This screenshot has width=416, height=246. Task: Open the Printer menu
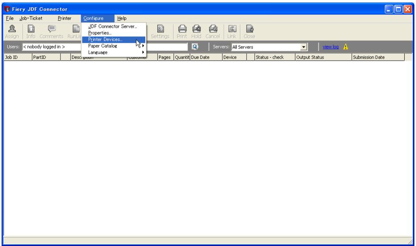(65, 18)
